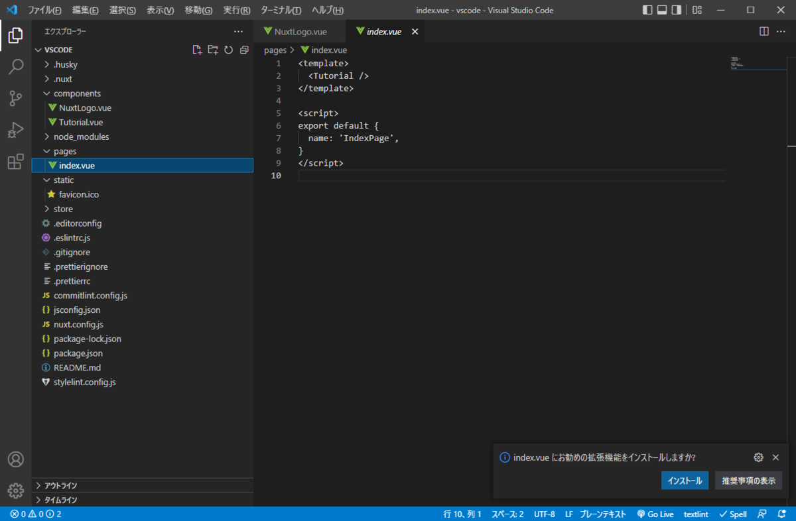
Task: Open the Run and Debug view
Action: (16, 131)
